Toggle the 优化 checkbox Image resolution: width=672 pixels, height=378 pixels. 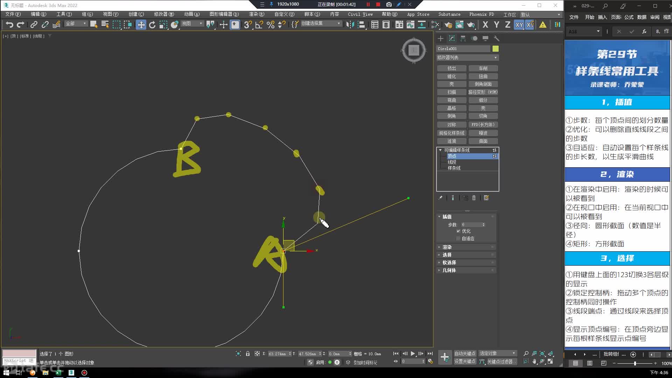coord(458,231)
